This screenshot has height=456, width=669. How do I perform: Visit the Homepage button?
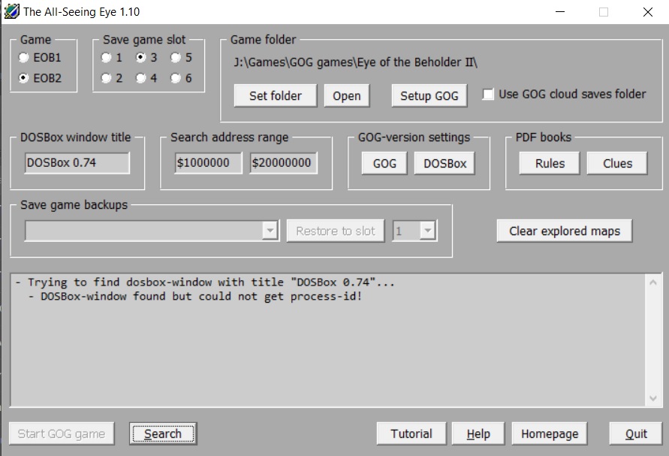[x=550, y=433]
